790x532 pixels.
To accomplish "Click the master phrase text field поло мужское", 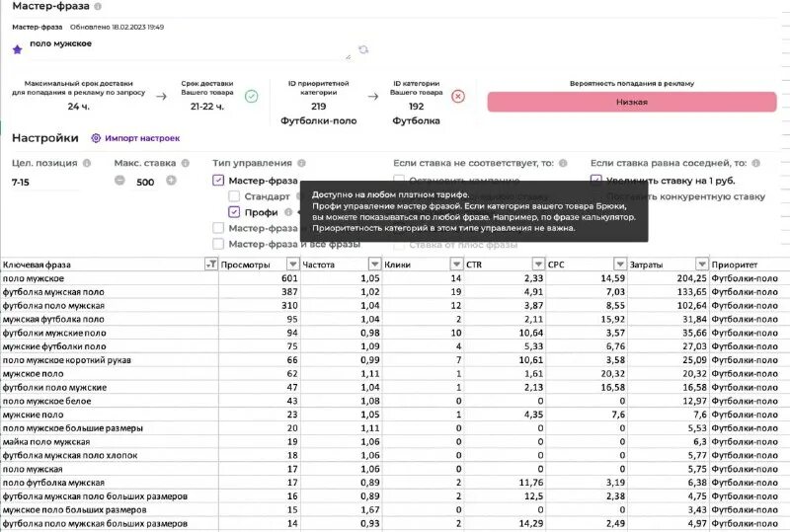I will tap(189, 49).
